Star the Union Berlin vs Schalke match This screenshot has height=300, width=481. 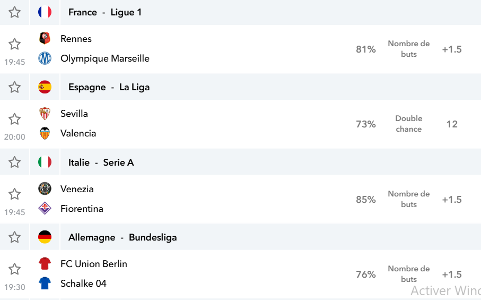14,269
